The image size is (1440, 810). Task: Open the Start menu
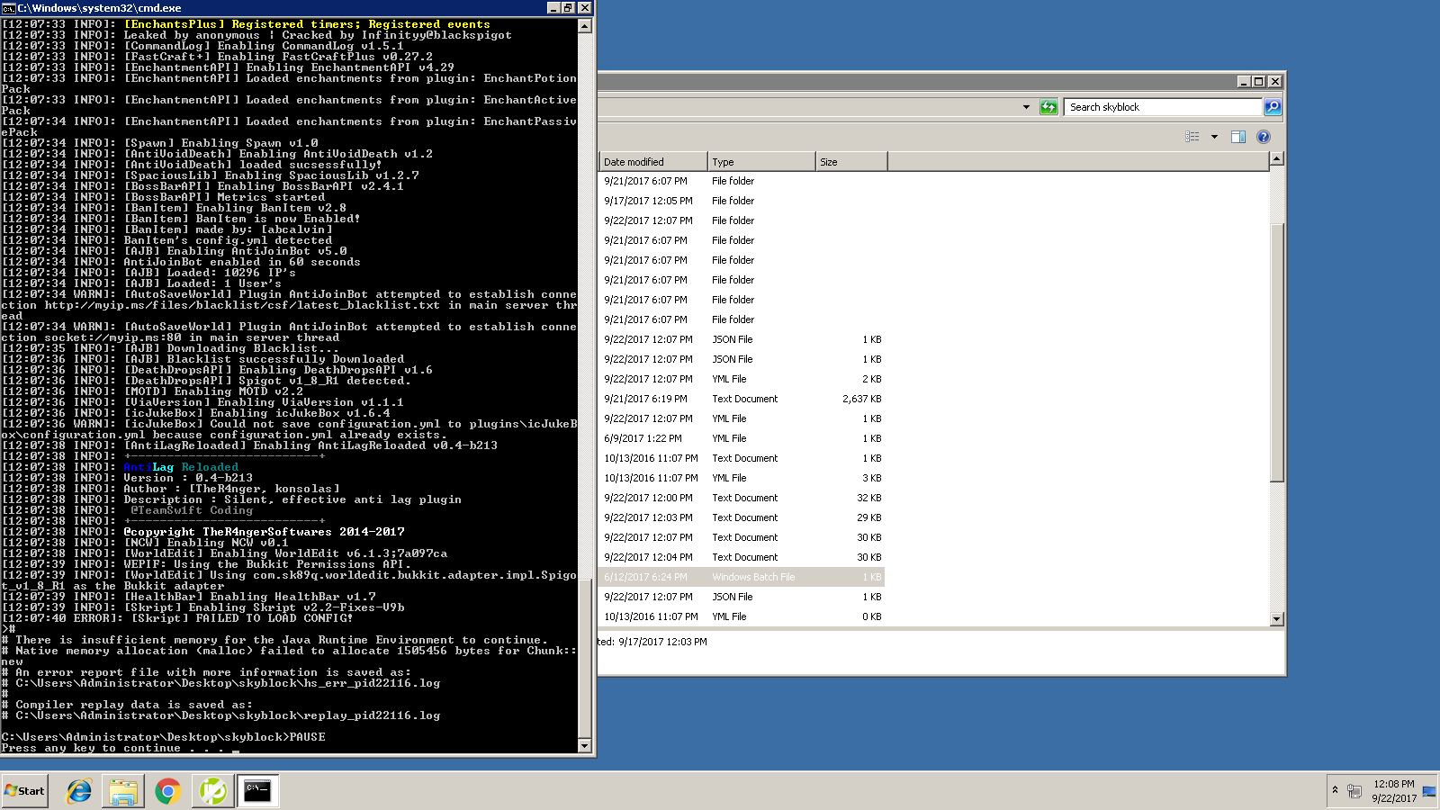[x=25, y=791]
